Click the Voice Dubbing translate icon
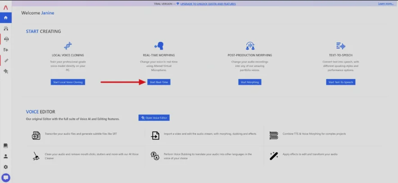 coord(155,156)
